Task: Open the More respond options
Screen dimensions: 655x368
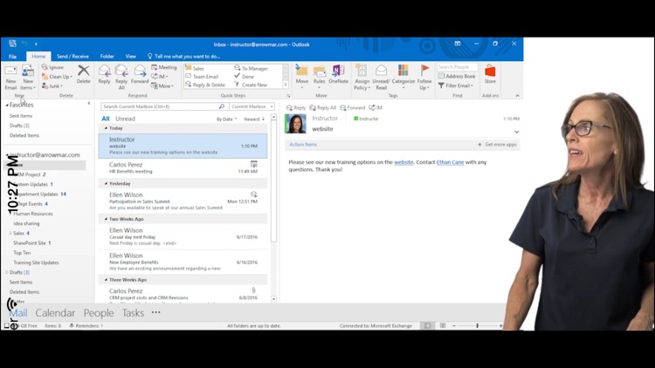Action: tap(162, 86)
